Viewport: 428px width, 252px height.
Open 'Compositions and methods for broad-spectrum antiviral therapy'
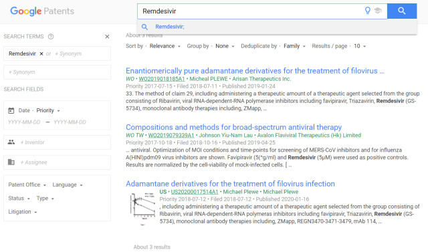pos(233,128)
